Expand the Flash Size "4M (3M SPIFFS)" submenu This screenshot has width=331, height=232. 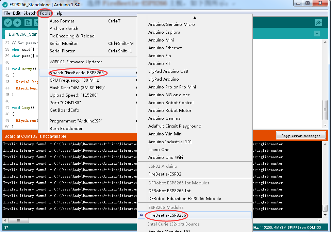88,88
